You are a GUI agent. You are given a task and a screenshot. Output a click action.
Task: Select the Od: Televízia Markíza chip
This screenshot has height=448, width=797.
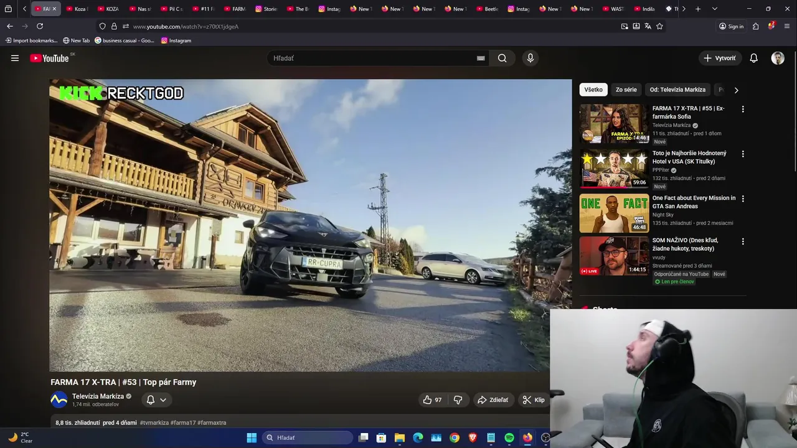click(x=677, y=90)
